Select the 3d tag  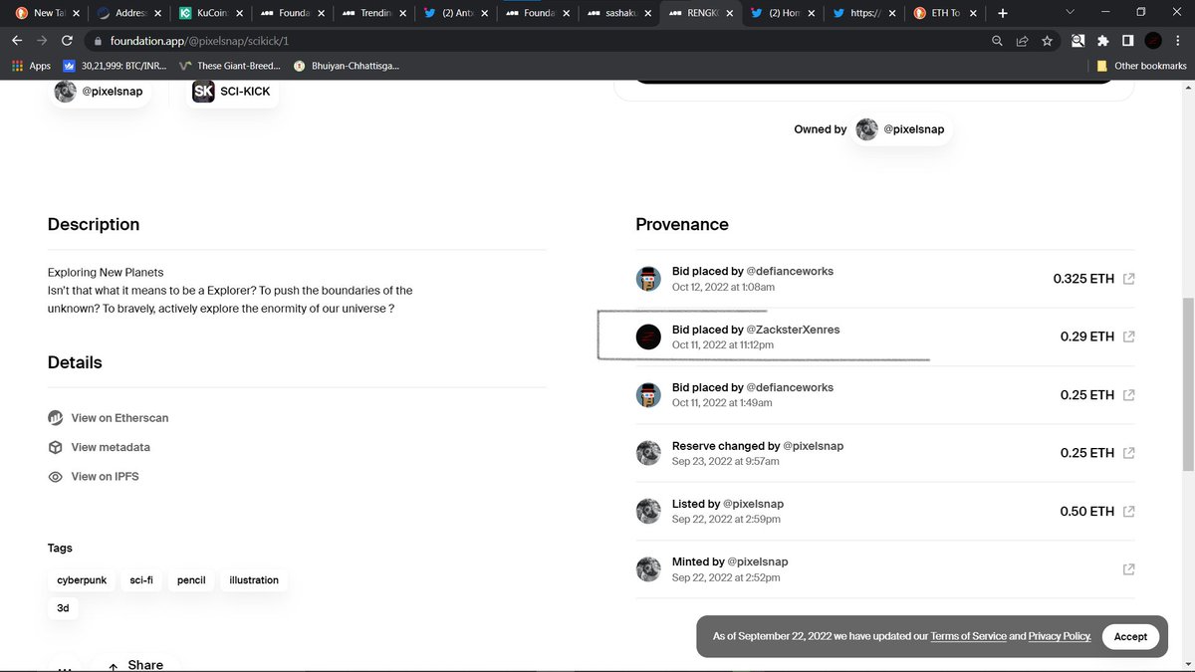tap(63, 607)
